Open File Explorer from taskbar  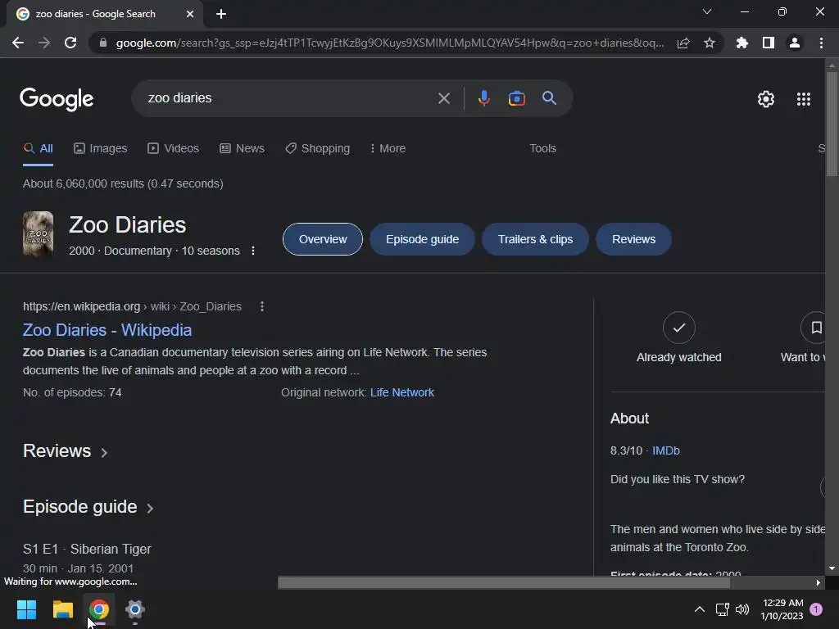click(62, 609)
